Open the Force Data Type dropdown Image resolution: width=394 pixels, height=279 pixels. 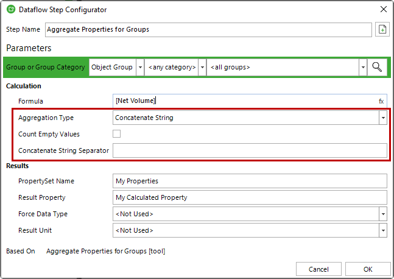point(383,214)
